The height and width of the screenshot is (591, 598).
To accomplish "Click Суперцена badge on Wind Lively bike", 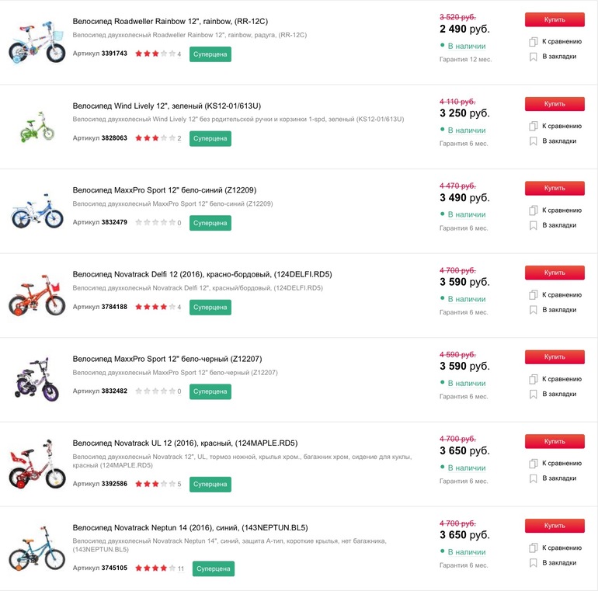I will [210, 138].
